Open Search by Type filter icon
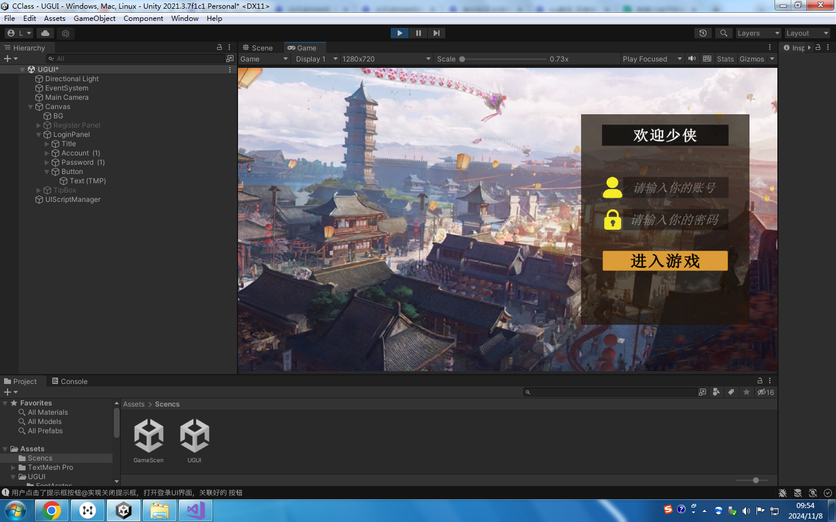 click(716, 392)
